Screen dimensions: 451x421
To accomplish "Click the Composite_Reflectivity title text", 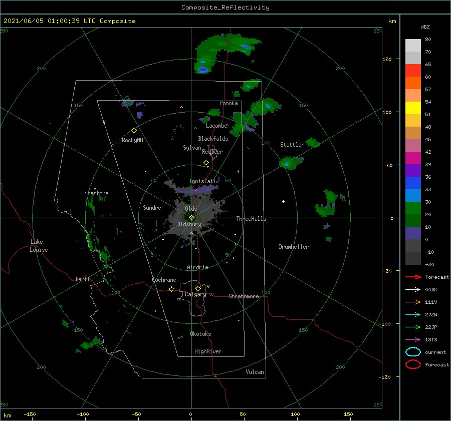I will pyautogui.click(x=225, y=8).
